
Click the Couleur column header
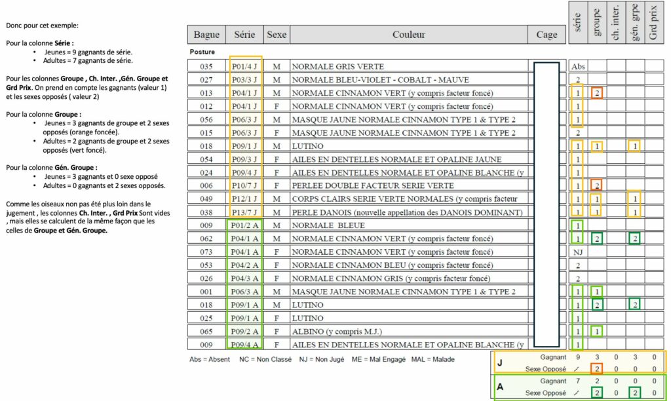click(409, 35)
